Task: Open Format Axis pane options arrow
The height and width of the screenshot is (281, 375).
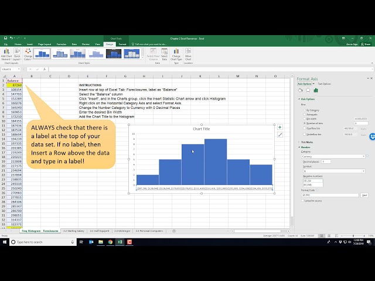Action: 368,78
